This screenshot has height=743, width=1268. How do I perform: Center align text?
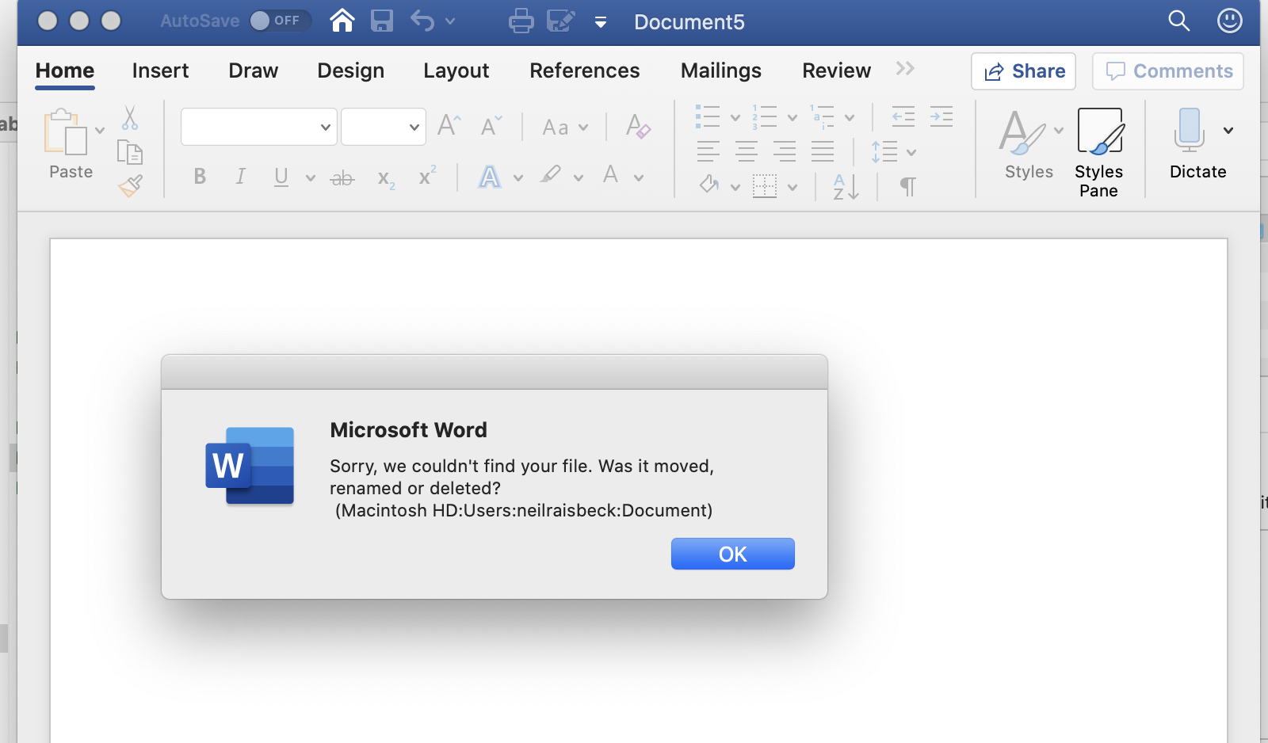tap(747, 151)
